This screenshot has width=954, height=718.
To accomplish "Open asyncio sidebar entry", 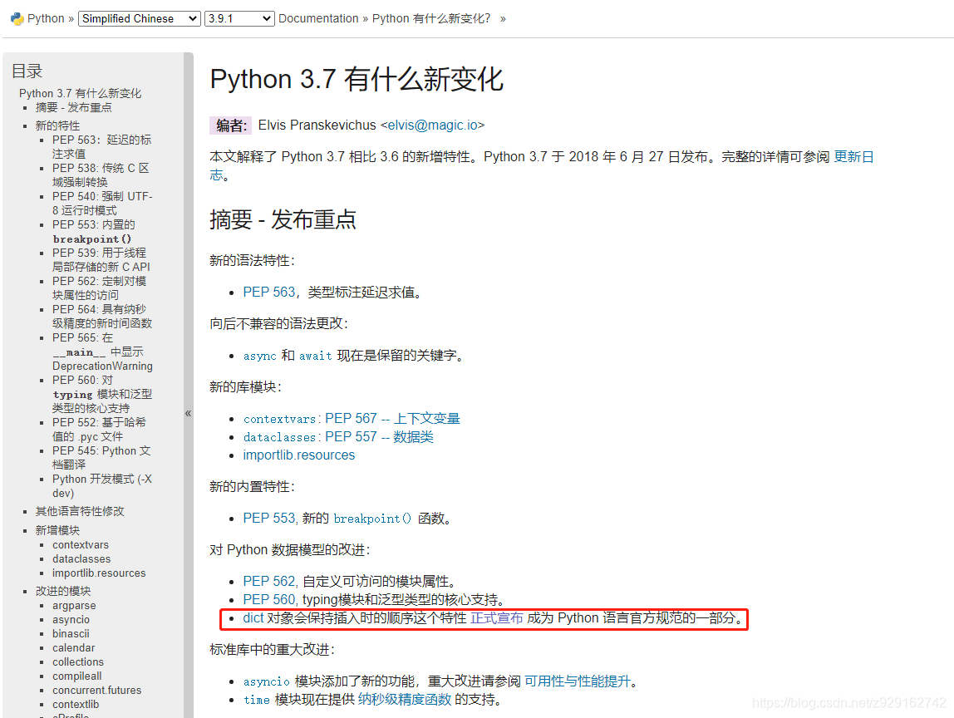I will point(71,619).
